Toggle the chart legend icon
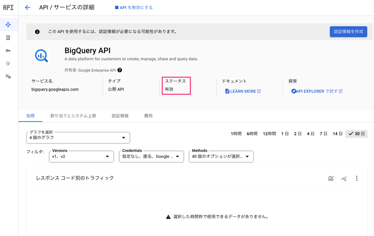Image resolution: width=374 pixels, height=236 pixels. click(331, 179)
